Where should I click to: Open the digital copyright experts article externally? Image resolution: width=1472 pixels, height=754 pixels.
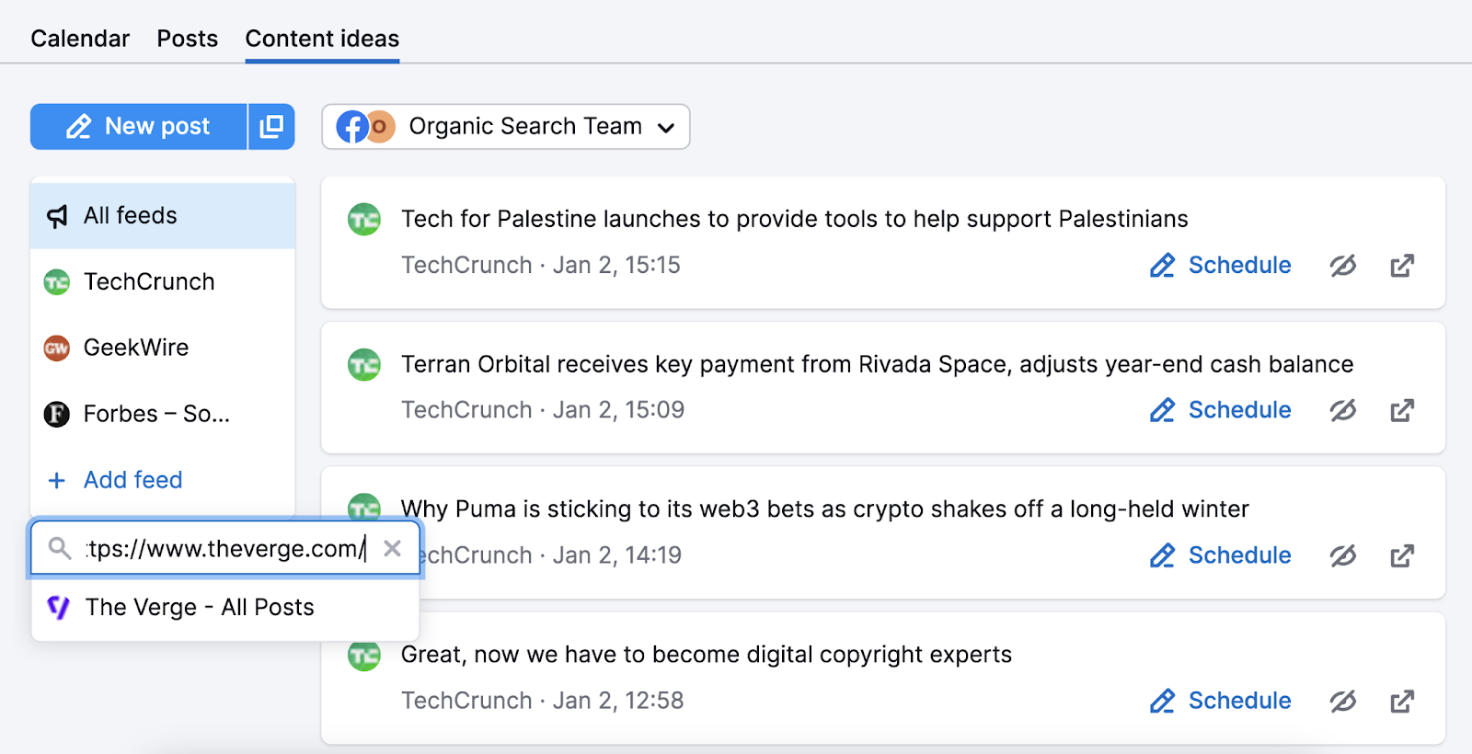coord(1402,701)
